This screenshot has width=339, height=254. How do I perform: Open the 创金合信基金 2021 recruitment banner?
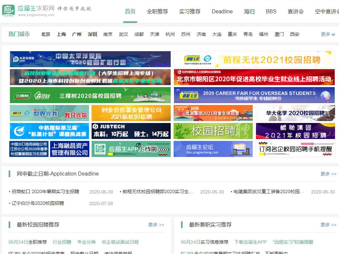pyautogui.click(x=131, y=113)
